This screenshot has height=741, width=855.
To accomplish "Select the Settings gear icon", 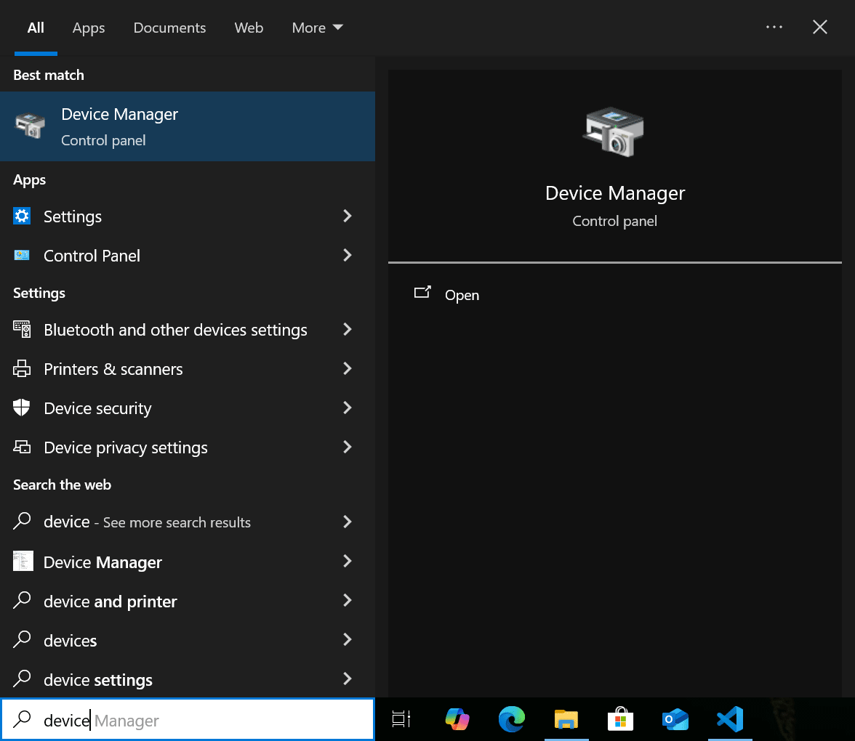I will (x=21, y=216).
